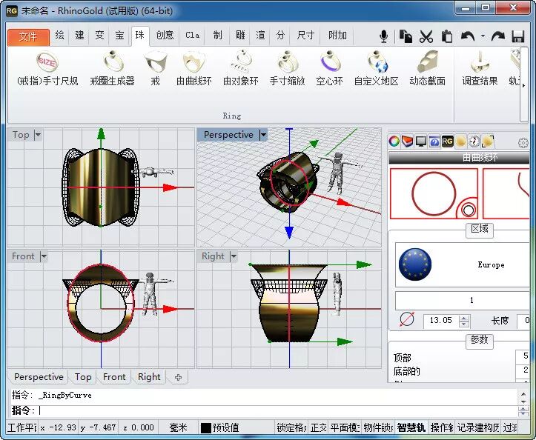The image size is (536, 440).
Task: Click the 工作平面 cplane status bar label
Action: coord(22,427)
